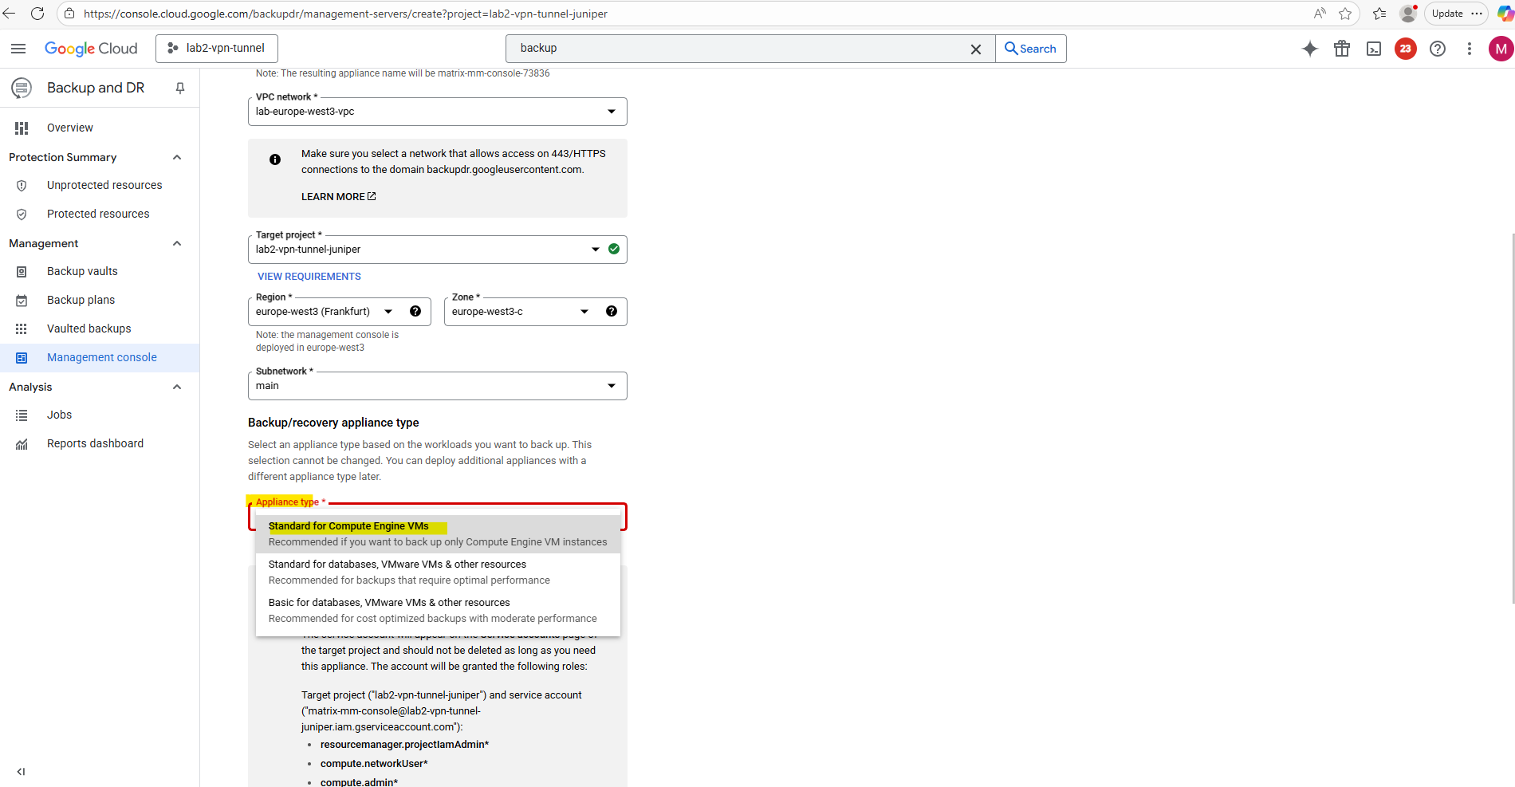Screen dimensions: 1515x787
Task: Collapse the Protection Summary section
Action: [177, 157]
